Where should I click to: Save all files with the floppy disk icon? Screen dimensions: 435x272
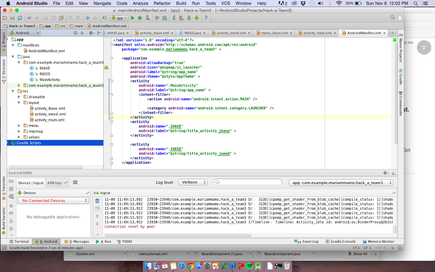(x=12, y=18)
